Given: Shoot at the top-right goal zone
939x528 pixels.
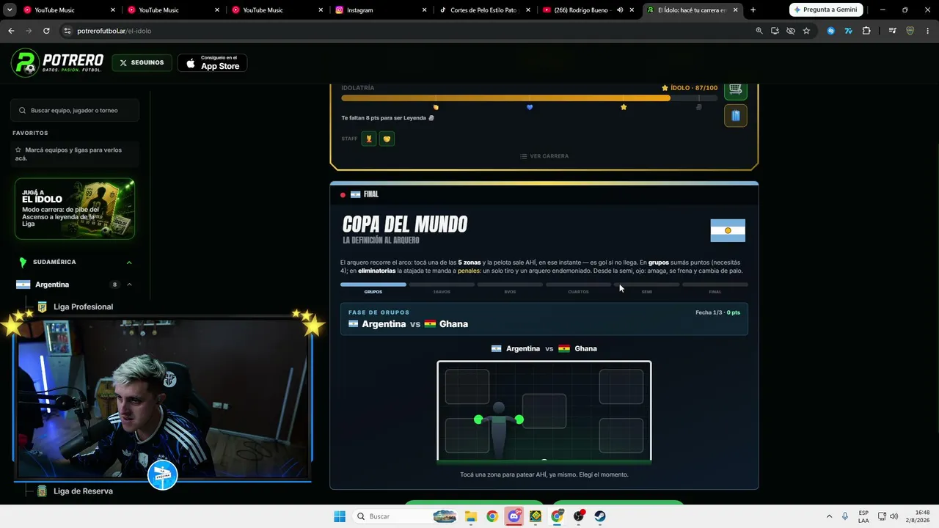Looking at the screenshot, I should [621, 386].
